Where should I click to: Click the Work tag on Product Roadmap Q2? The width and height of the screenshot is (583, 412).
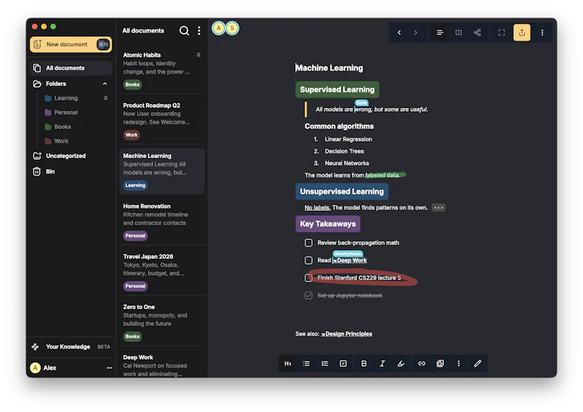(131, 135)
